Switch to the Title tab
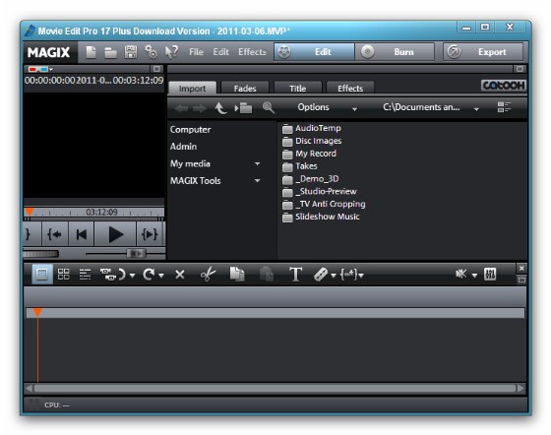551x435 pixels. coord(297,89)
